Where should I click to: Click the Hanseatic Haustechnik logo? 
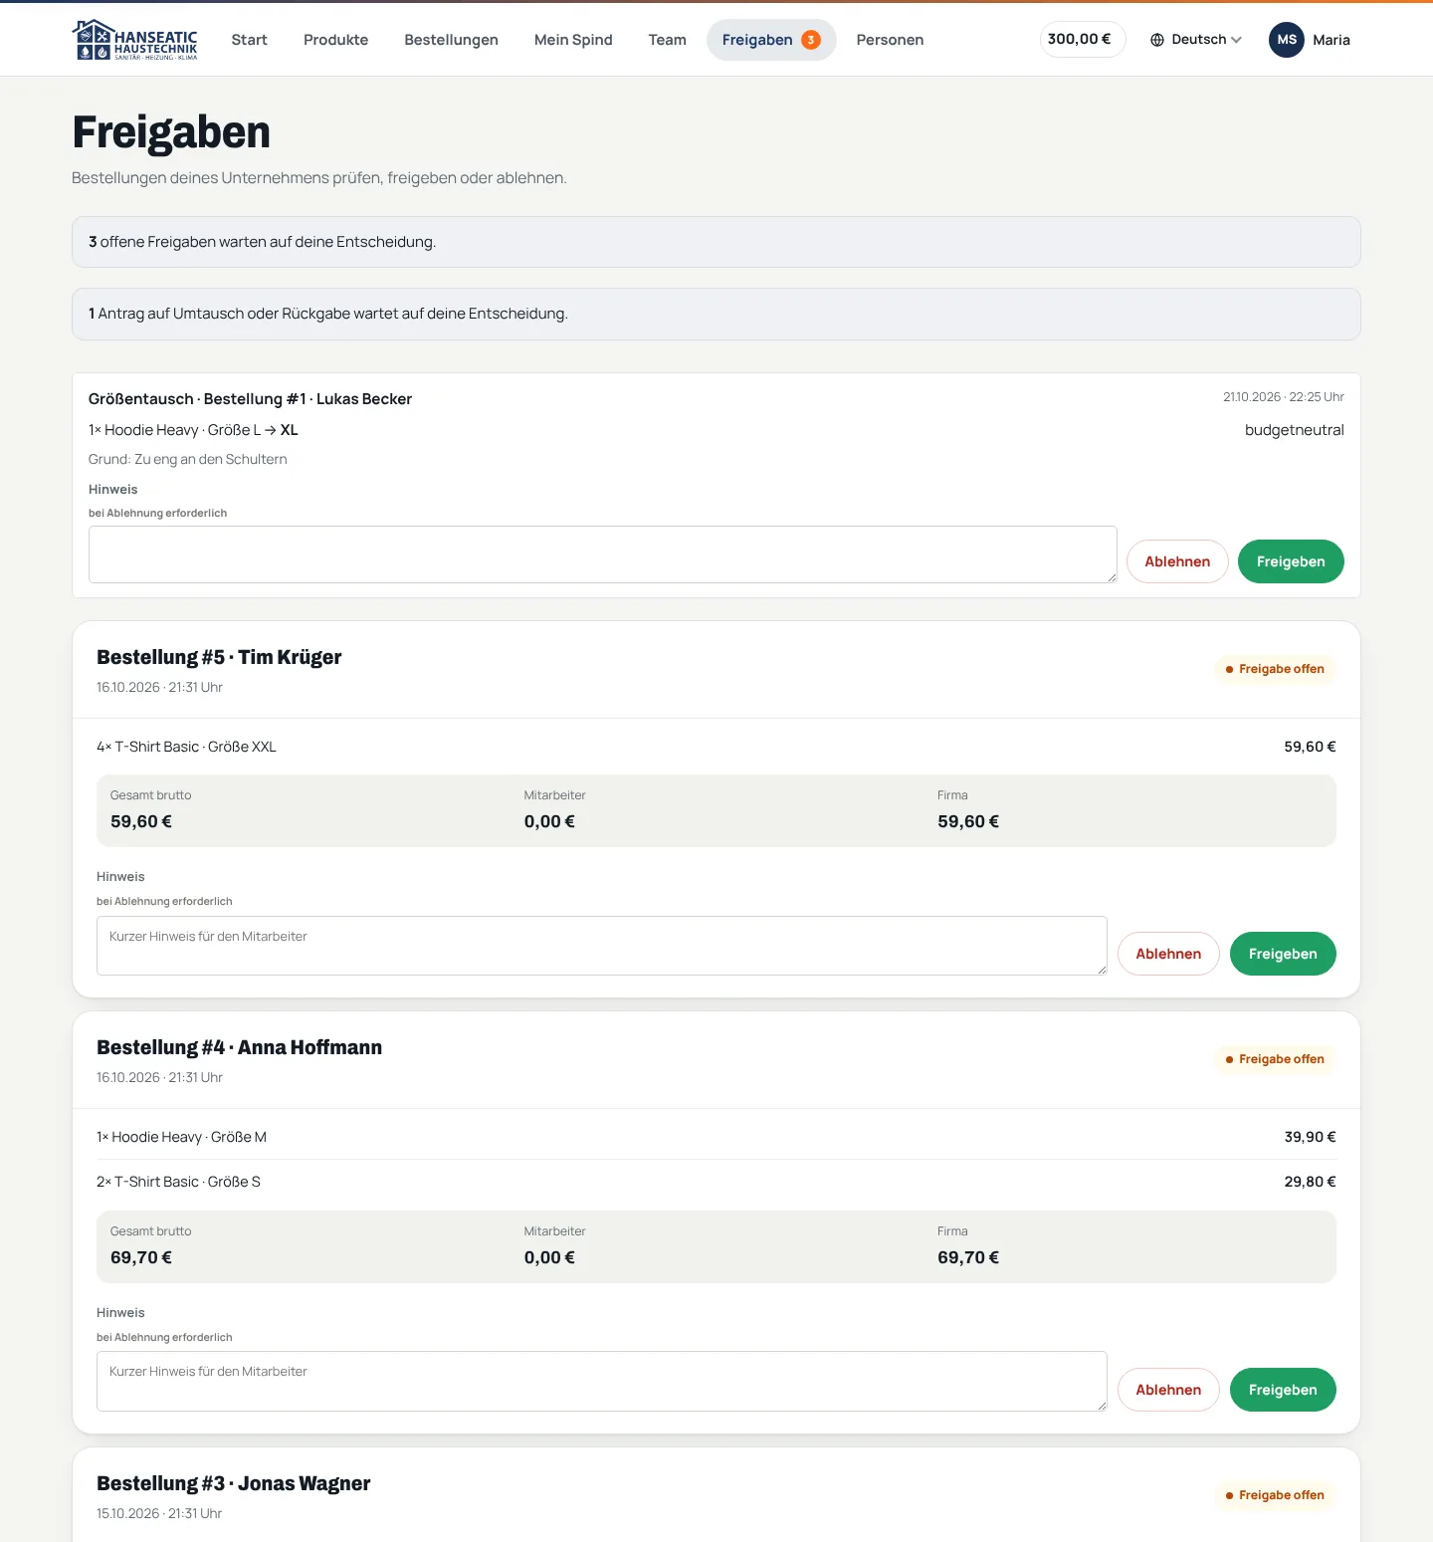[x=135, y=40]
